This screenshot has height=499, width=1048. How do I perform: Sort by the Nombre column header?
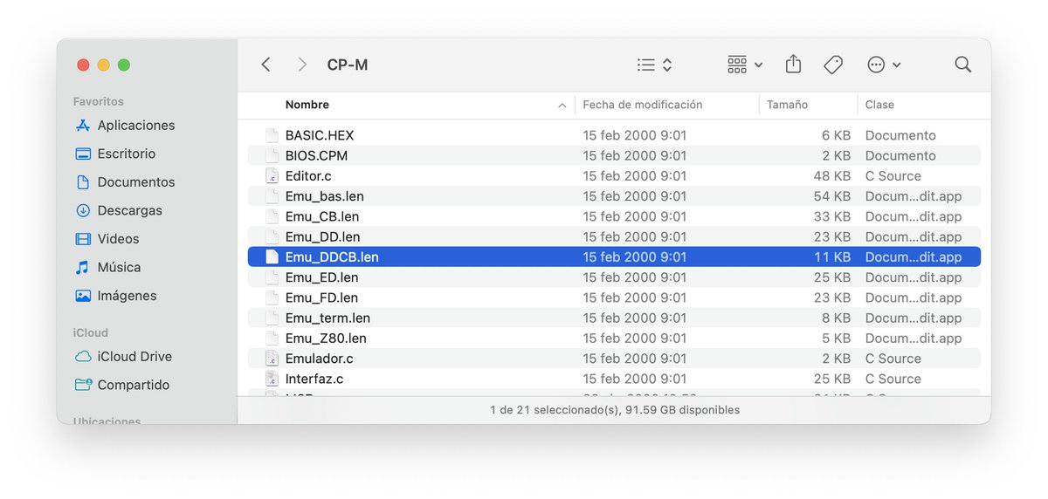[307, 105]
